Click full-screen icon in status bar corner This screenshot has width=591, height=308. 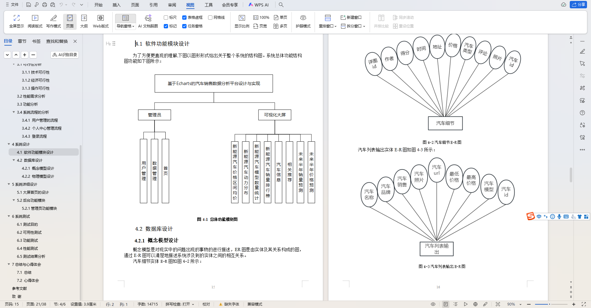click(584, 304)
